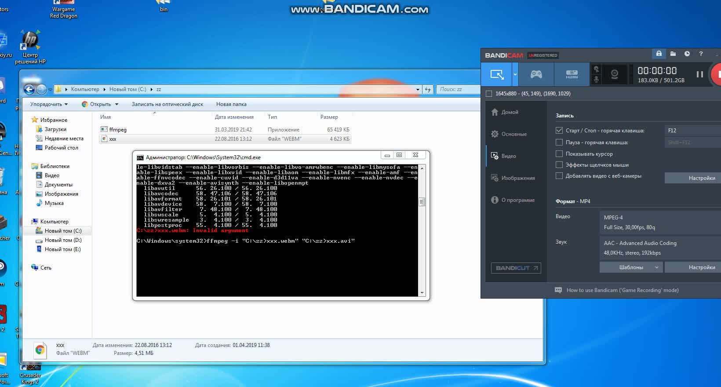Open the Шаблоны dropdown
Image resolution: width=721 pixels, height=387 pixels.
point(631,267)
